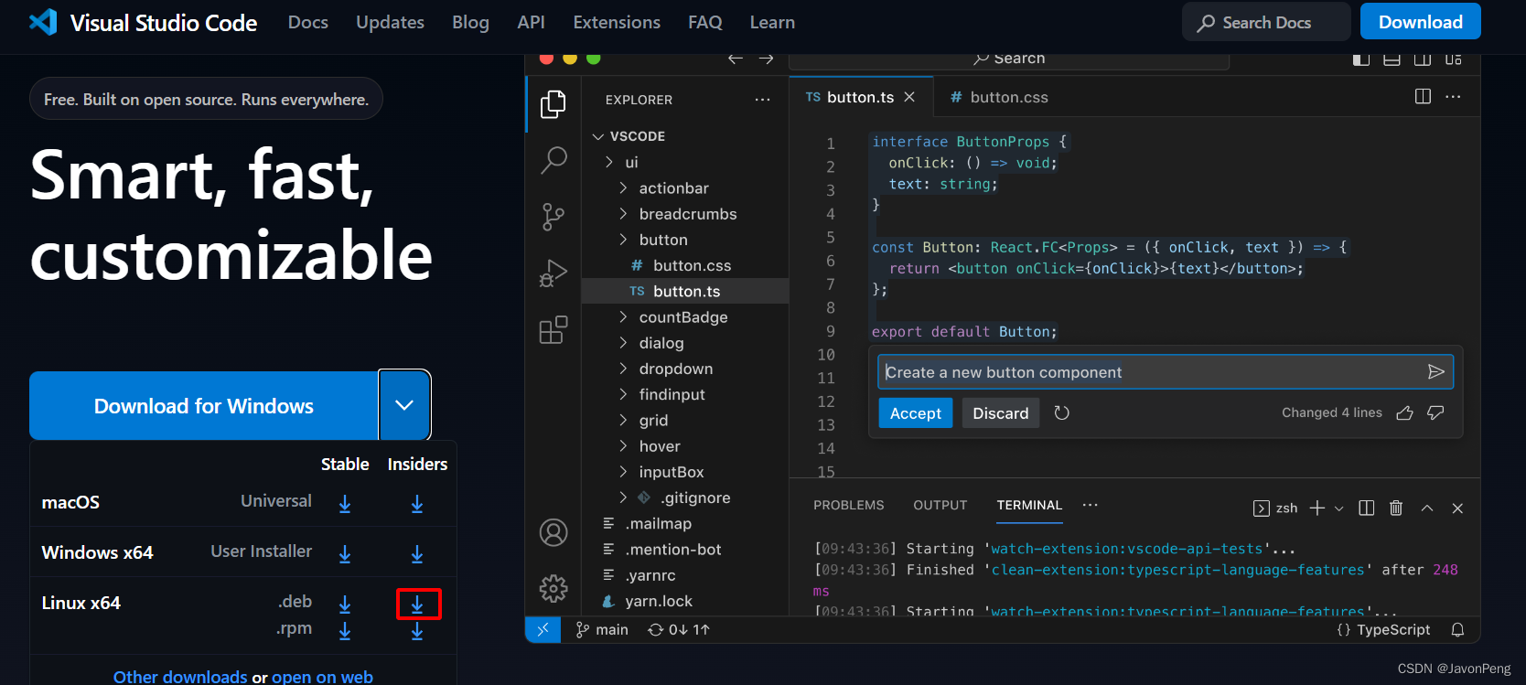Split the terminal panel
Screen dimensions: 1526x685
tap(1367, 508)
